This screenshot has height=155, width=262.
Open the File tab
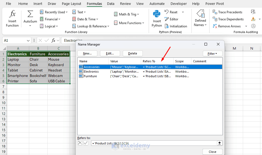(x=8, y=4)
